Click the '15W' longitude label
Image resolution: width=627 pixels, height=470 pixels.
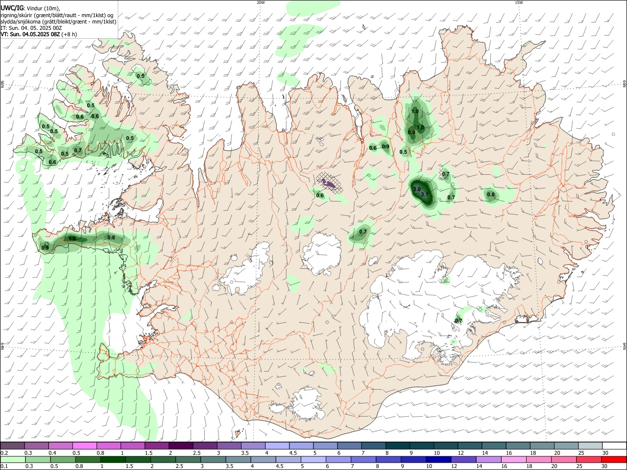(519, 2)
